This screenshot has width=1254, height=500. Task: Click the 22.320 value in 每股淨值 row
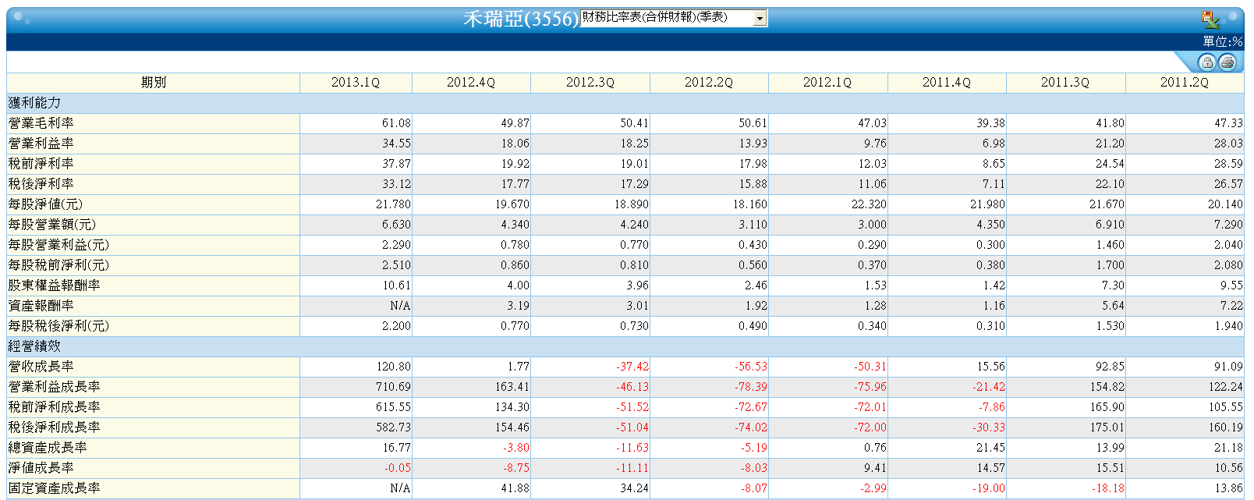(x=869, y=204)
